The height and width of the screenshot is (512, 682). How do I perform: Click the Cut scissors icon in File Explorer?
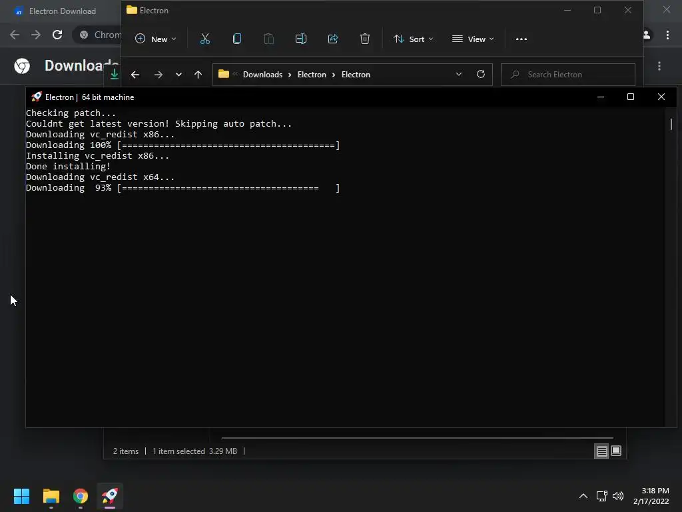[205, 39]
